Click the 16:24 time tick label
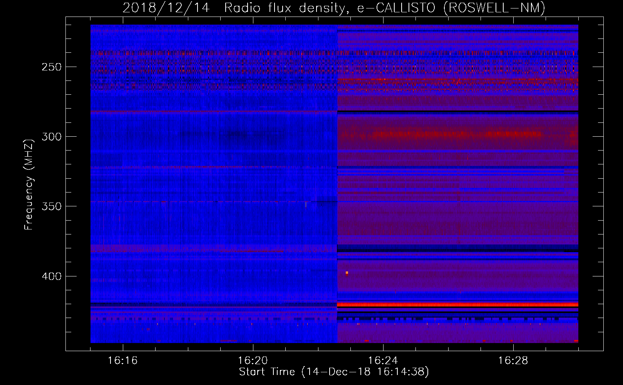The image size is (623, 385). [383, 361]
